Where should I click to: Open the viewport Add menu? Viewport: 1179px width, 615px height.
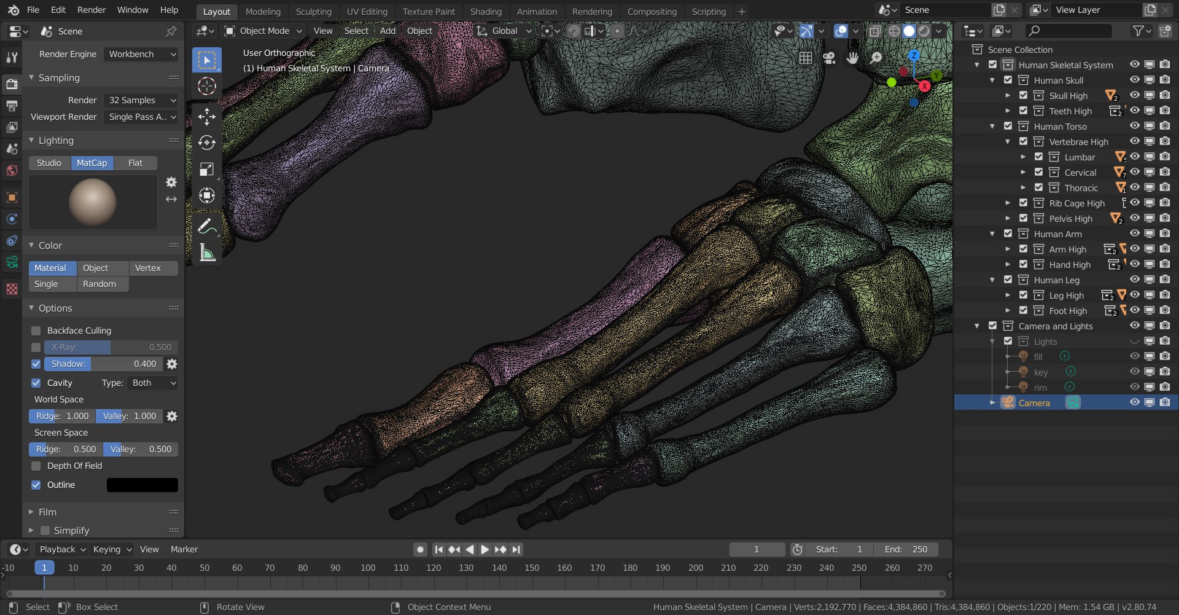(387, 31)
